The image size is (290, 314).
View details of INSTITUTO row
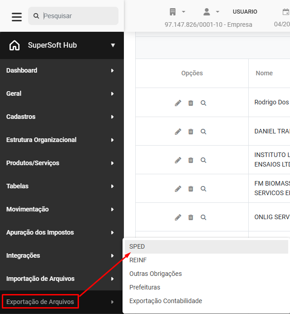click(203, 160)
